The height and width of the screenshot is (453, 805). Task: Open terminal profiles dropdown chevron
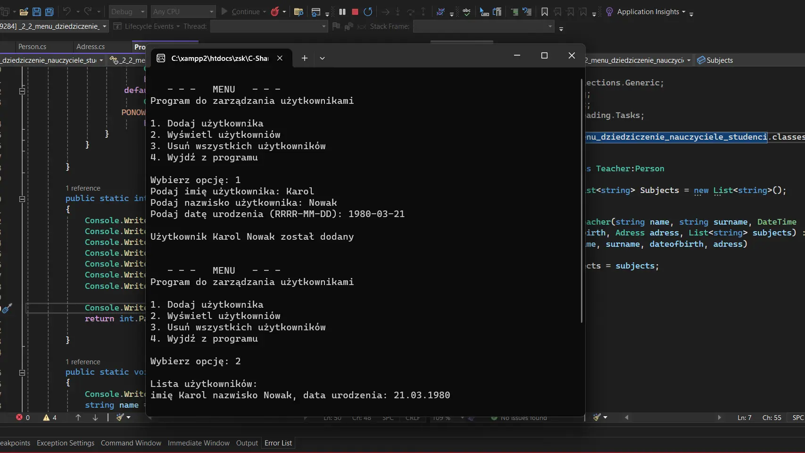(322, 58)
